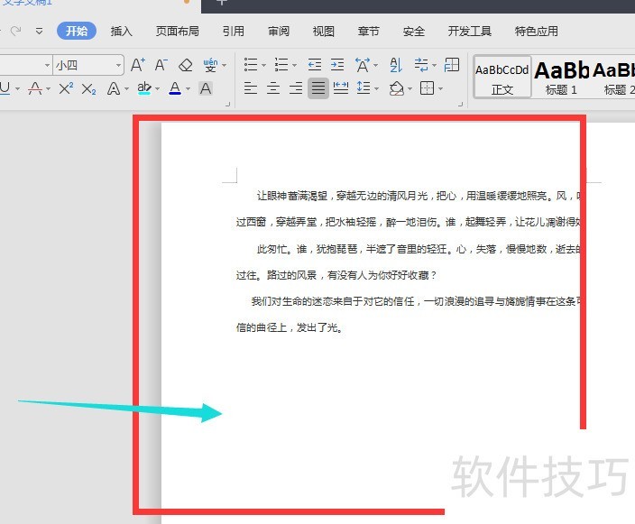This screenshot has height=524, width=635.
Task: Open the font dialog launcher
Action: pyautogui.click(x=227, y=105)
